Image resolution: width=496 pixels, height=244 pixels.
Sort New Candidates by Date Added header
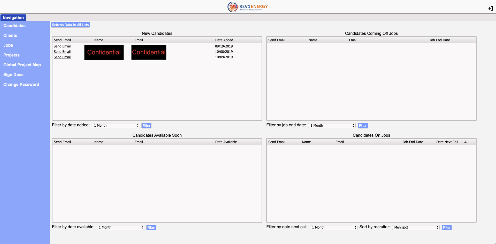(x=224, y=40)
